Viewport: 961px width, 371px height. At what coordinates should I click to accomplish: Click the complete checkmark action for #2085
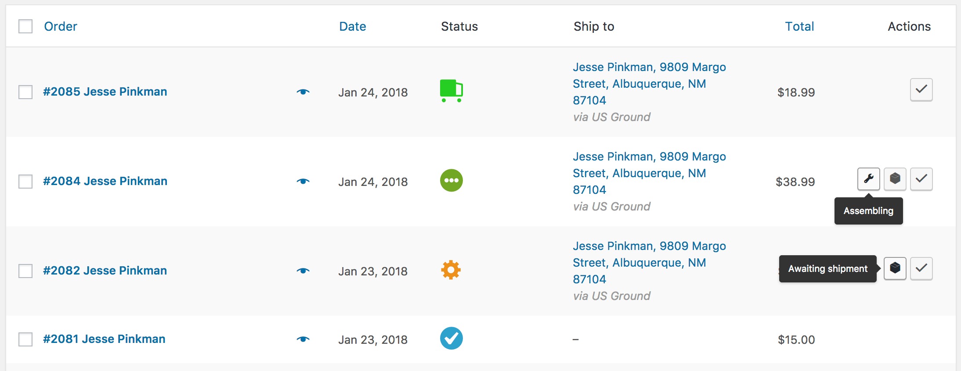[x=921, y=90]
